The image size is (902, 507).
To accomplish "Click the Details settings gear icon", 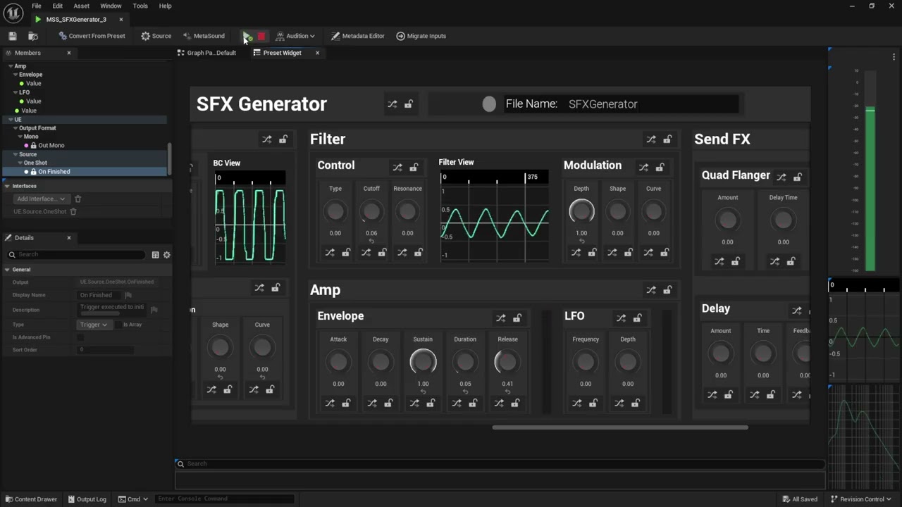I will 167,255.
